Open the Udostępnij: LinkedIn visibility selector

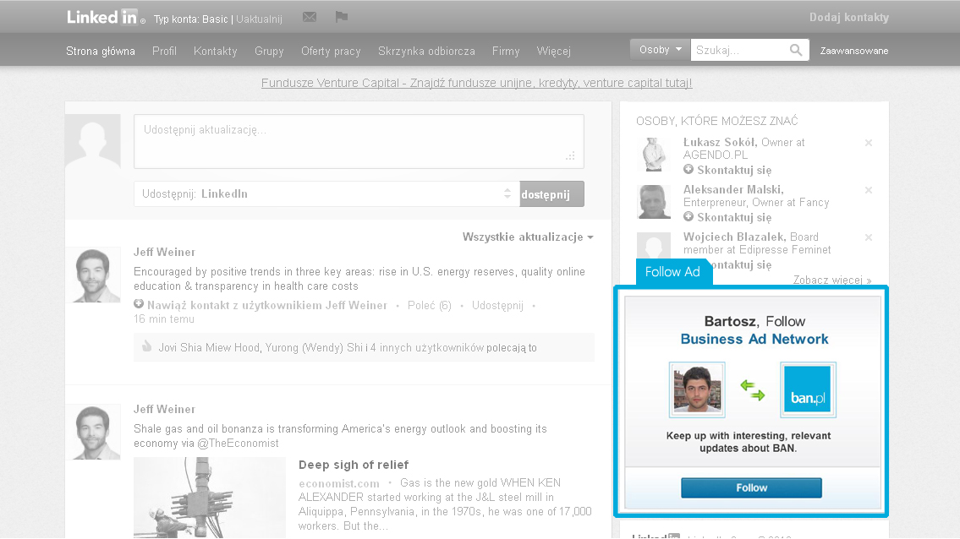coord(327,194)
